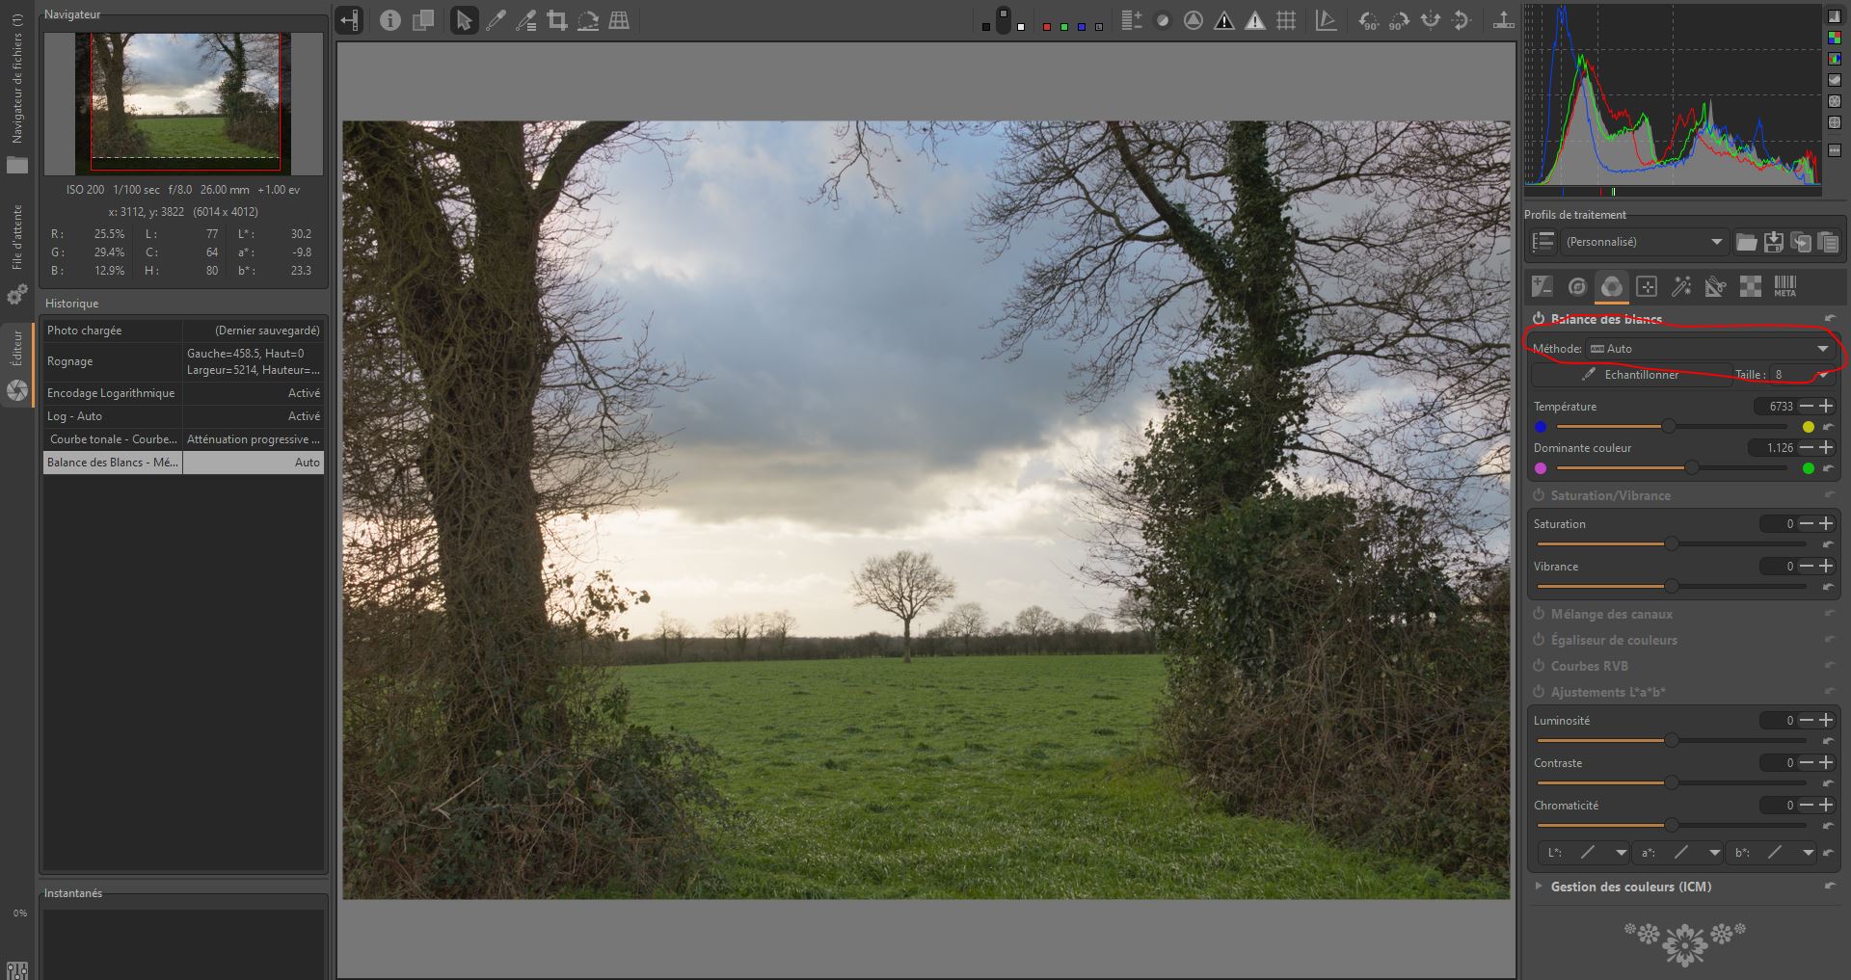Select the straighten/rotate tool

click(588, 20)
